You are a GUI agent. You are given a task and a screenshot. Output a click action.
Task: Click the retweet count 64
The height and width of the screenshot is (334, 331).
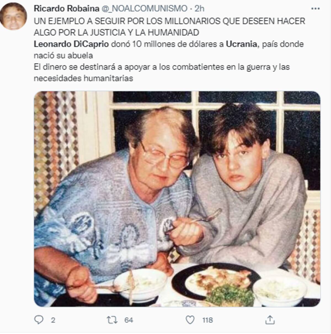(x=129, y=320)
